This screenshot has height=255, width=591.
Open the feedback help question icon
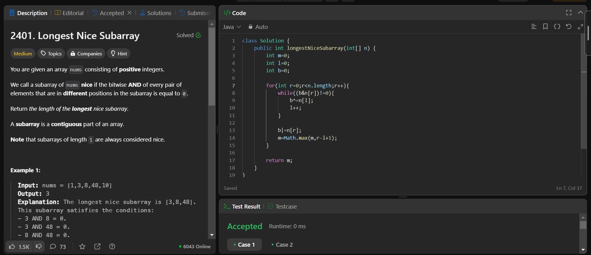(112, 247)
